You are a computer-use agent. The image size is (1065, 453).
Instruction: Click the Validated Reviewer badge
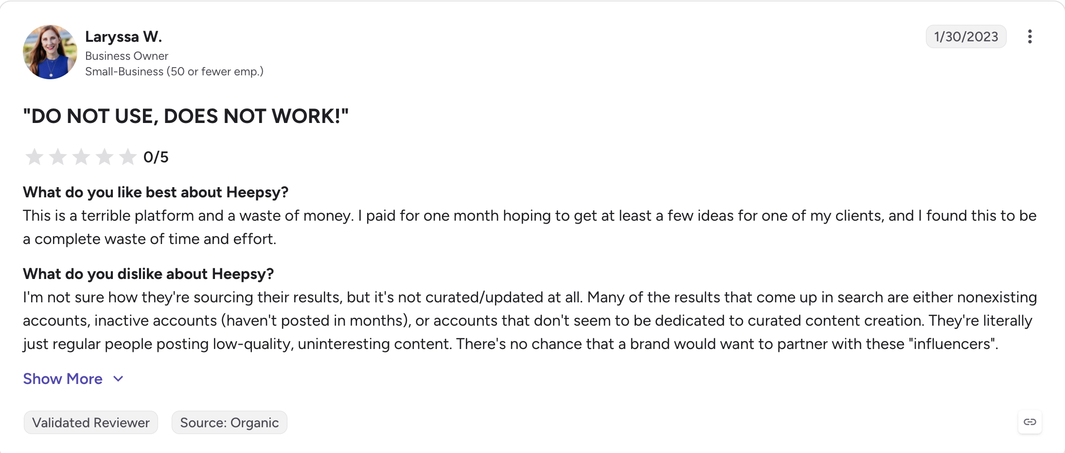coord(91,422)
